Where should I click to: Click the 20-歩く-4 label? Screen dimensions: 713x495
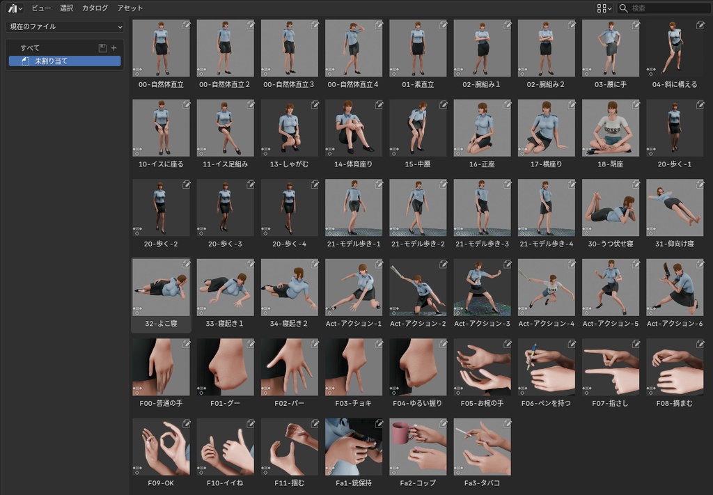[289, 244]
